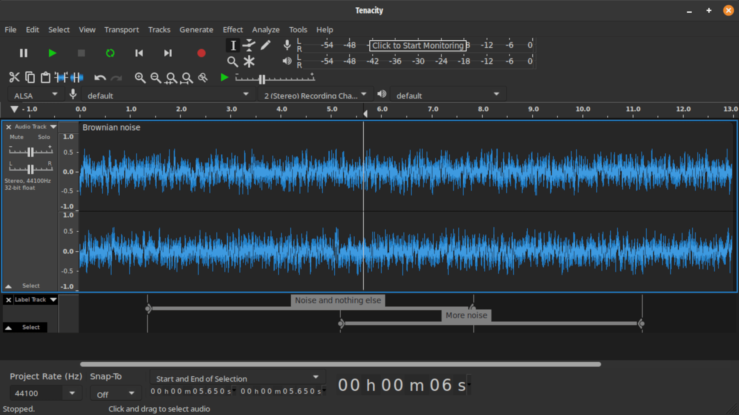Image resolution: width=739 pixels, height=415 pixels.
Task: Cut audio using the scissors icon
Action: click(15, 77)
